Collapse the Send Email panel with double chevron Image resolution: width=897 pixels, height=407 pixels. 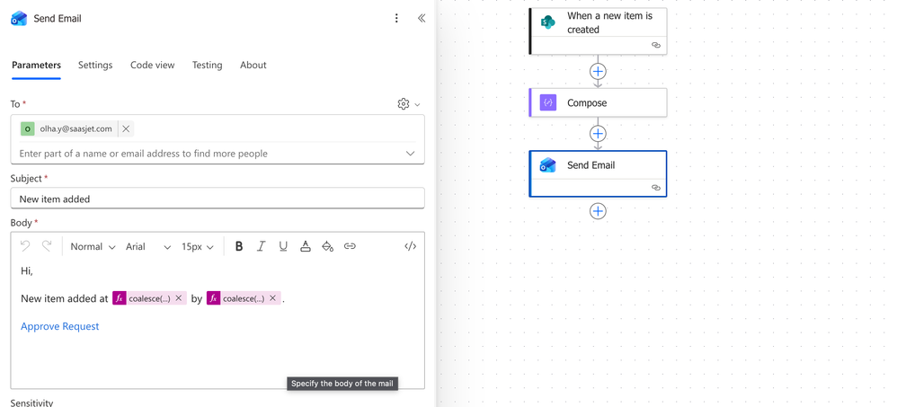[422, 18]
